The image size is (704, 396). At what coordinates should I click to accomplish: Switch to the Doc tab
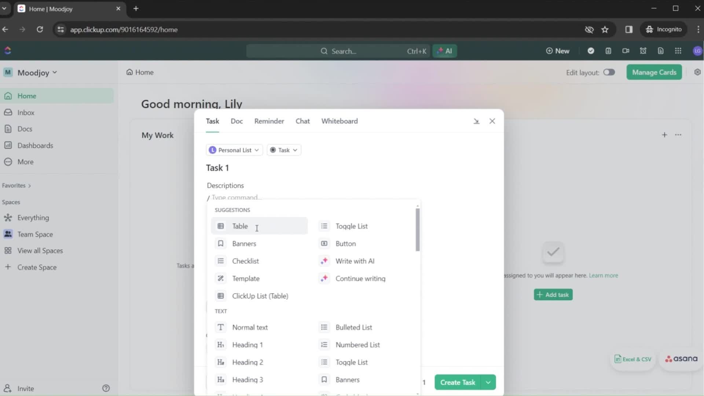click(x=237, y=121)
